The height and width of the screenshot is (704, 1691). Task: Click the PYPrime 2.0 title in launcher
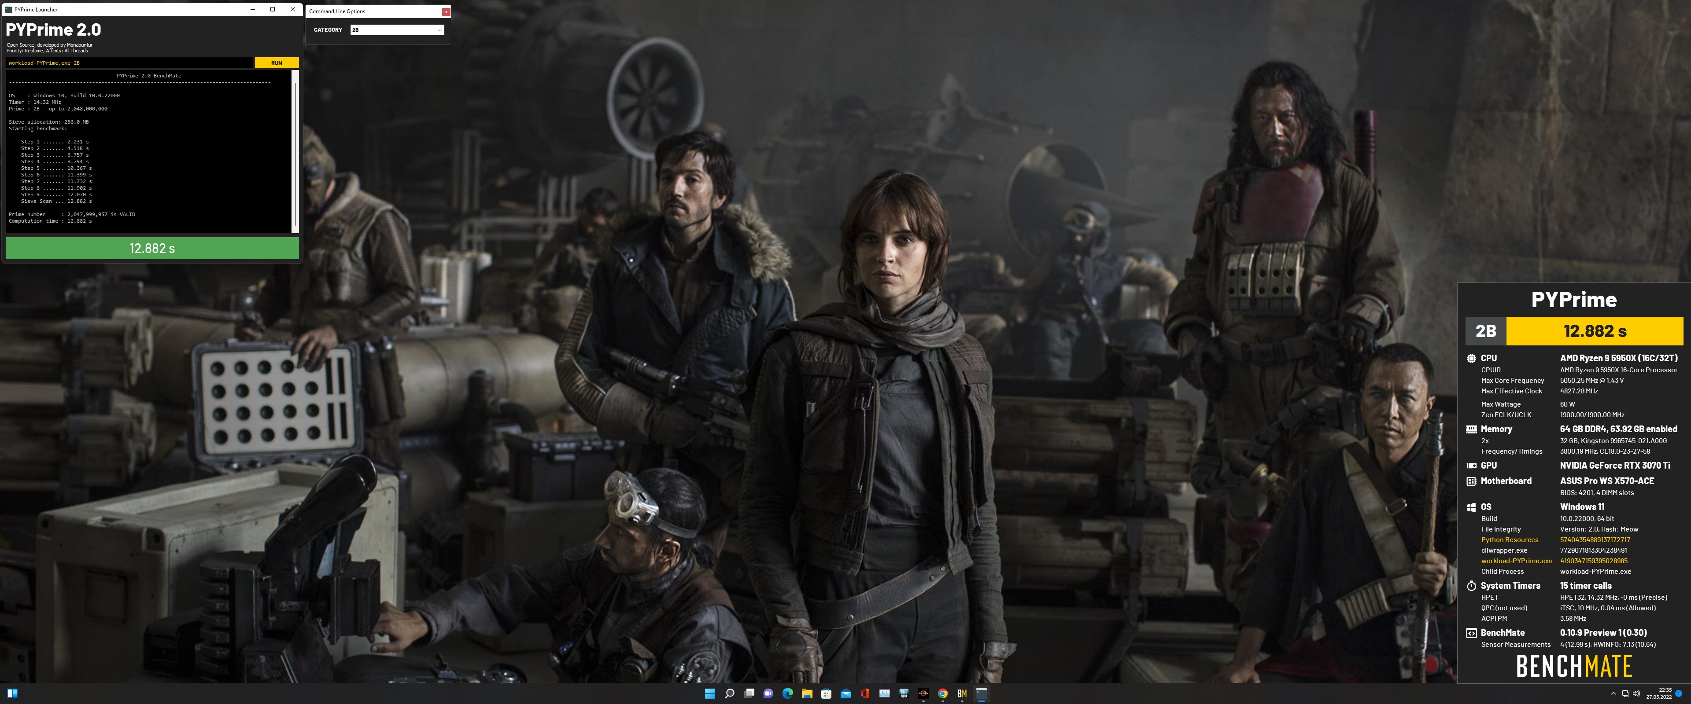coord(53,29)
